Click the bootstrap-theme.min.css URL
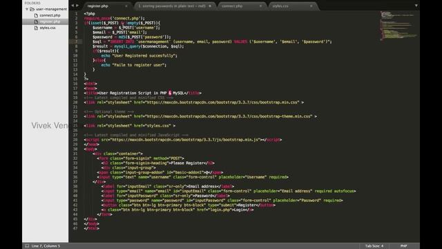Screen dimensions: 442x249 [x=229, y=116]
